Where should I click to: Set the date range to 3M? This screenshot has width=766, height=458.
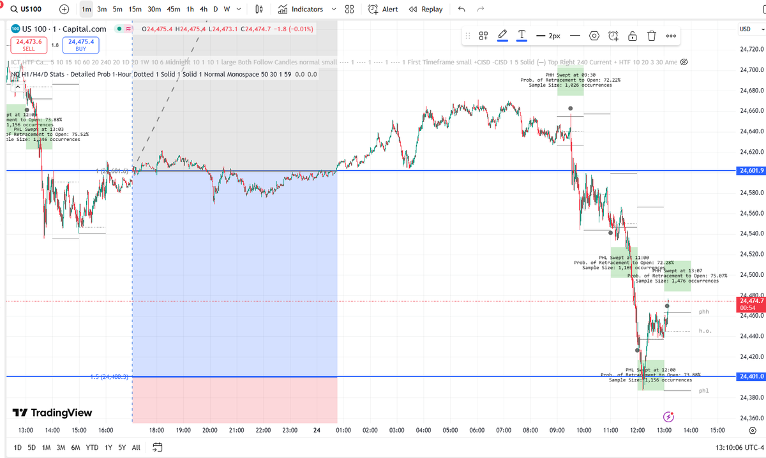tap(61, 447)
